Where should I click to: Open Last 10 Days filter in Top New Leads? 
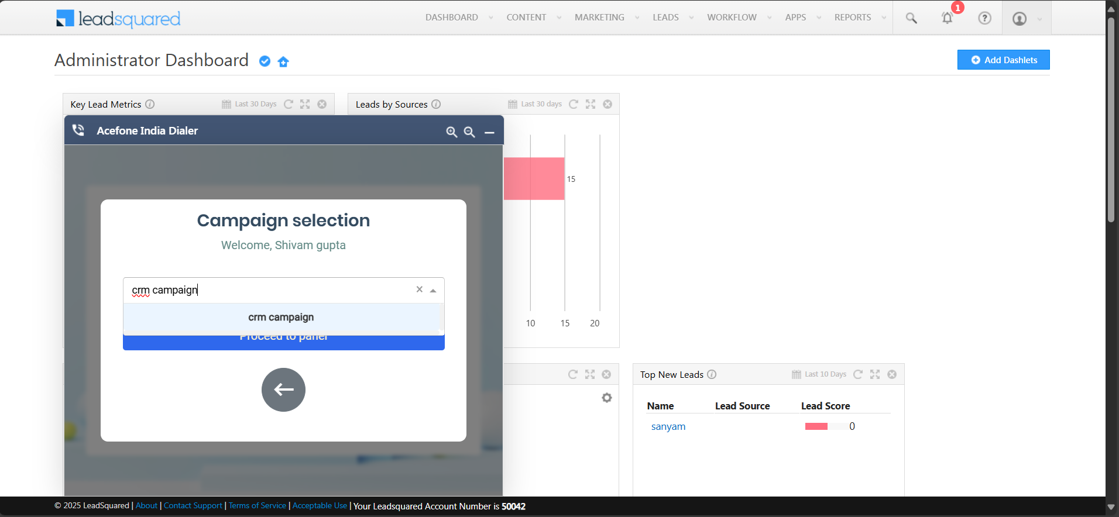click(x=819, y=374)
